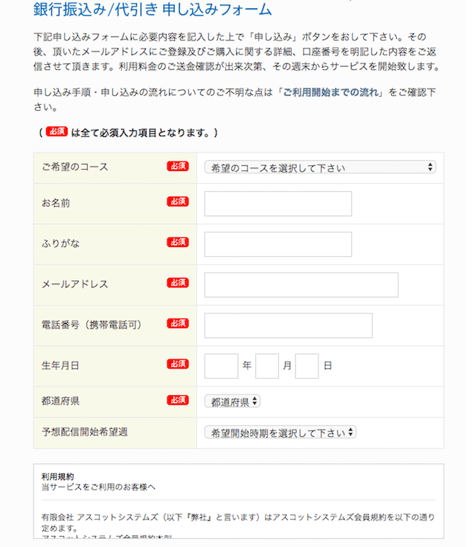The image size is (476, 547).
Task: Click the birth day field before 日
Action: point(307,366)
